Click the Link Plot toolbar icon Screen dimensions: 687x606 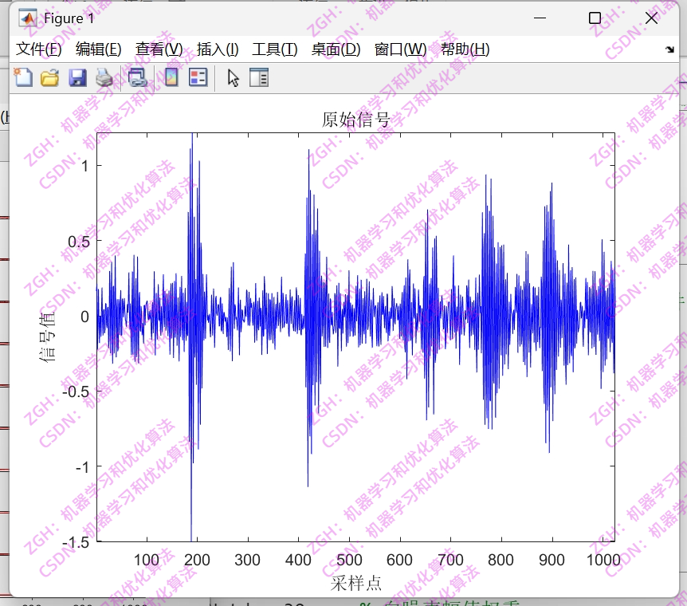tap(135, 77)
